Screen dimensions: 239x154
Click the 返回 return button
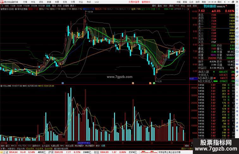pyautogui.click(x=195, y=6)
